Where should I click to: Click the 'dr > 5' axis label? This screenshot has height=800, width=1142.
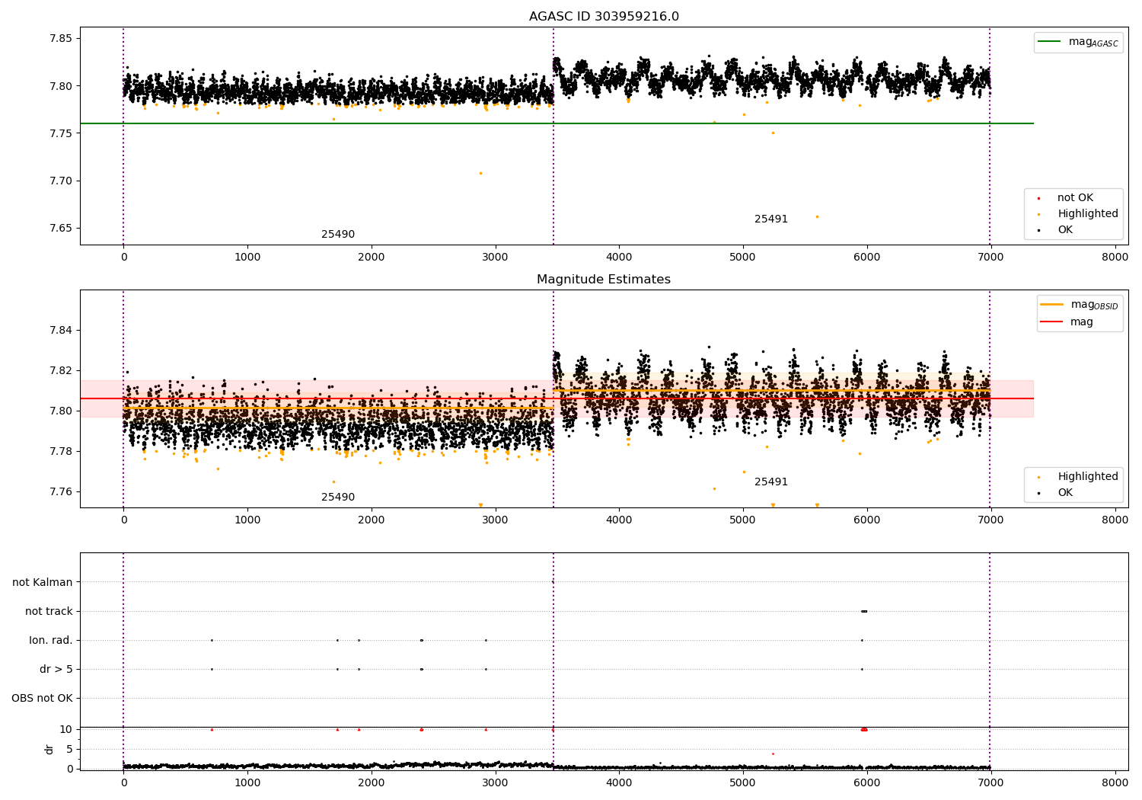point(56,670)
